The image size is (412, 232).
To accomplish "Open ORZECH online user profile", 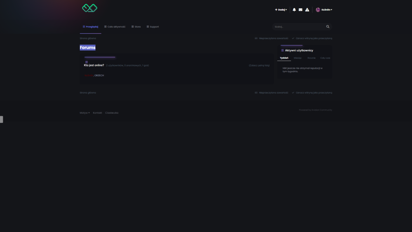I will point(99,75).
